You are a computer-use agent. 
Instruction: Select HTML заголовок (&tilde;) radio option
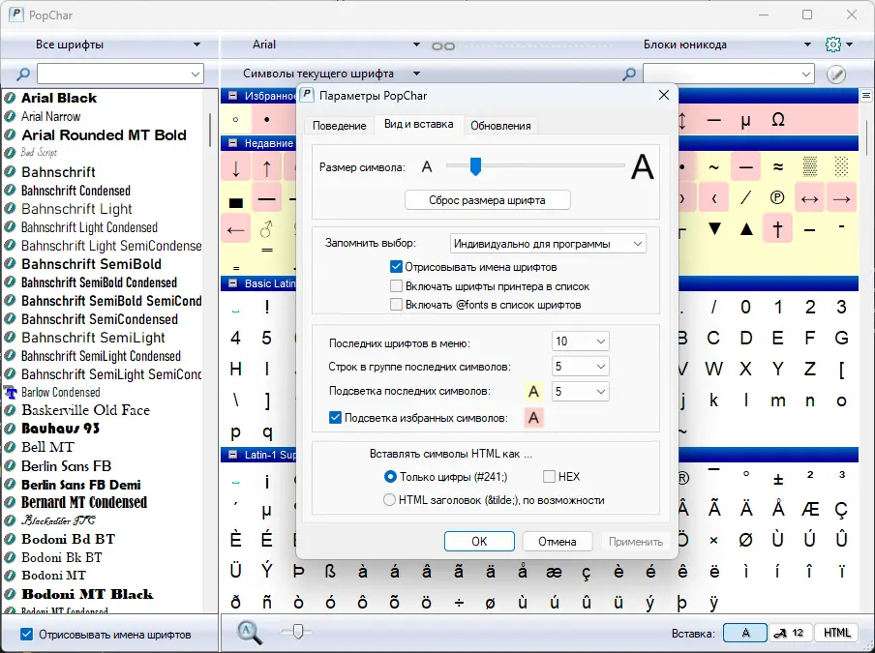tap(389, 500)
